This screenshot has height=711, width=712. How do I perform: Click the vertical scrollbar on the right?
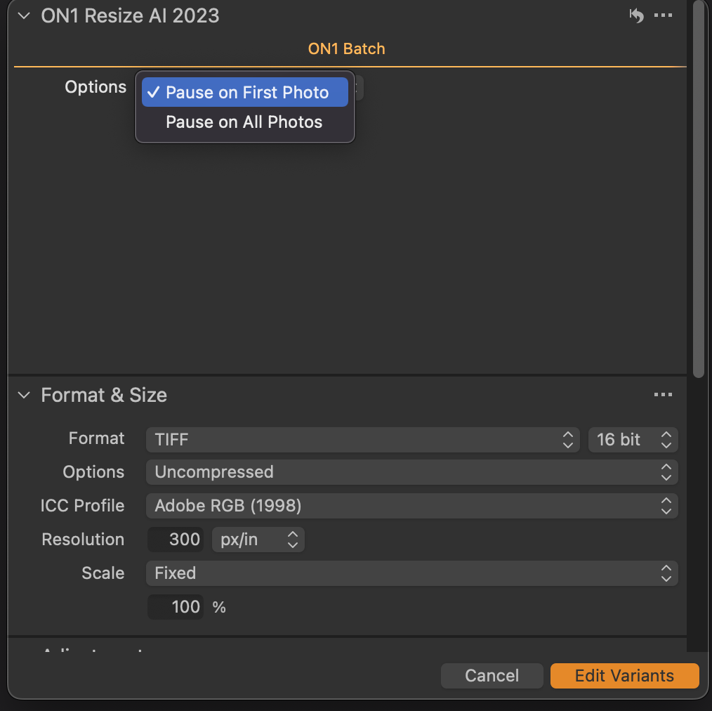click(698, 190)
